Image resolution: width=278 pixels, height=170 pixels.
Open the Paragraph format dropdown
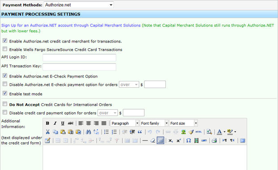coord(125,123)
